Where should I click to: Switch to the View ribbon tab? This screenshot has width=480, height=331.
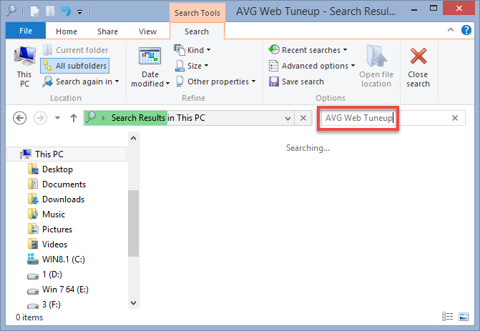coord(147,31)
